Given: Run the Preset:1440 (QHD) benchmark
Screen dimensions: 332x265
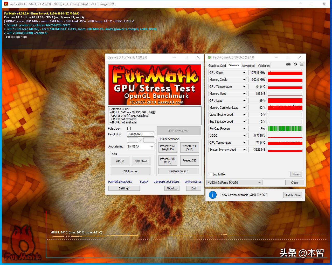Looking at the screenshot, I should pos(190,148).
